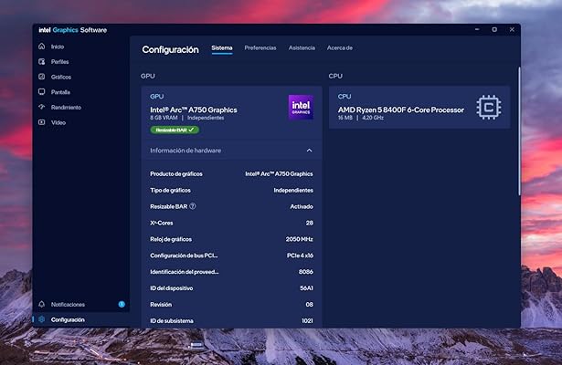Select the Video sidebar icon

[41, 122]
